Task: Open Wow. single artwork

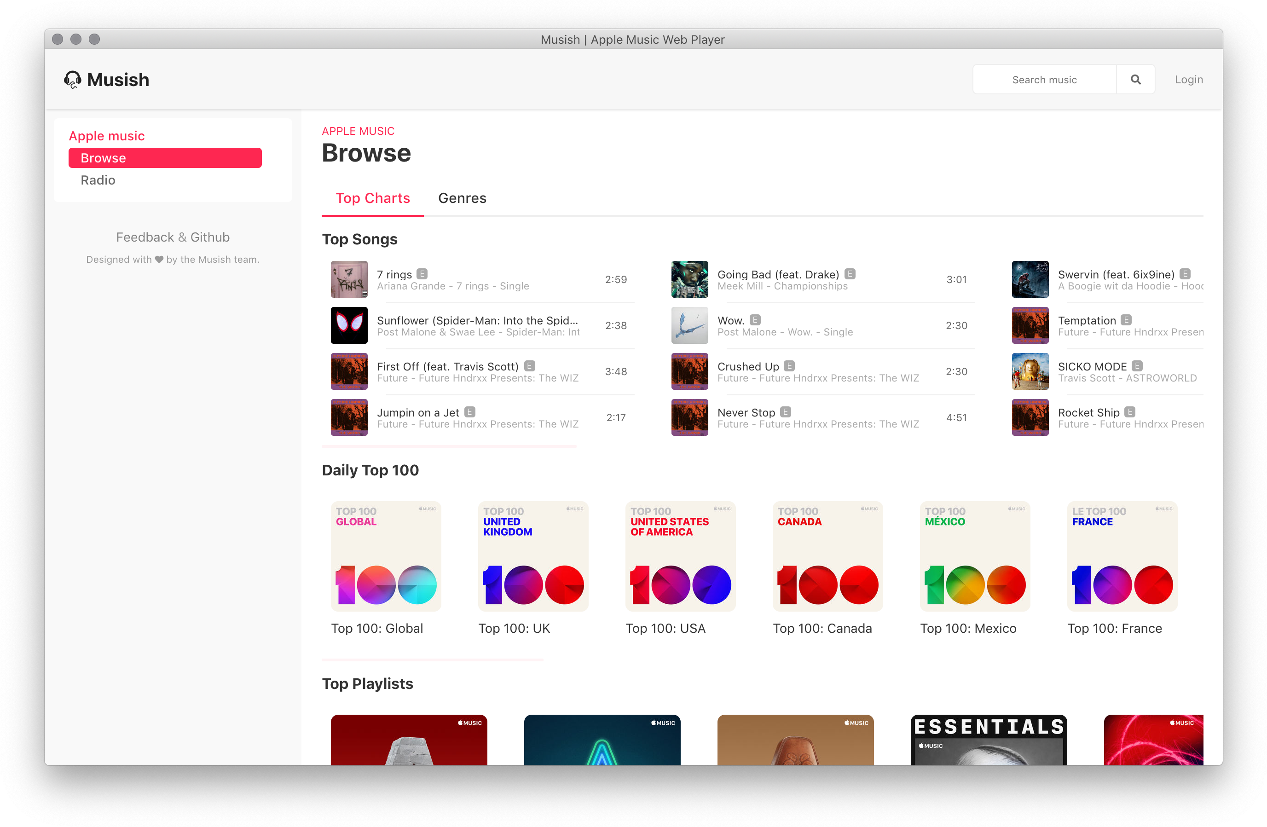Action: (x=690, y=325)
